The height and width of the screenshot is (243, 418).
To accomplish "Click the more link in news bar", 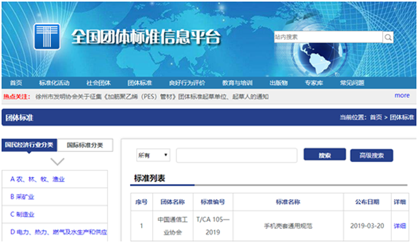I will click(x=402, y=95).
